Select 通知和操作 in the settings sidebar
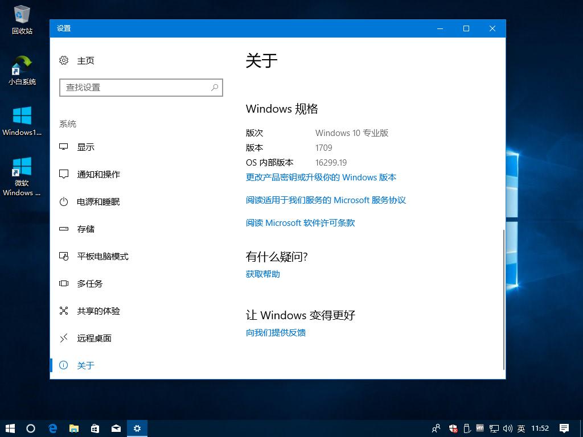 [63, 174]
